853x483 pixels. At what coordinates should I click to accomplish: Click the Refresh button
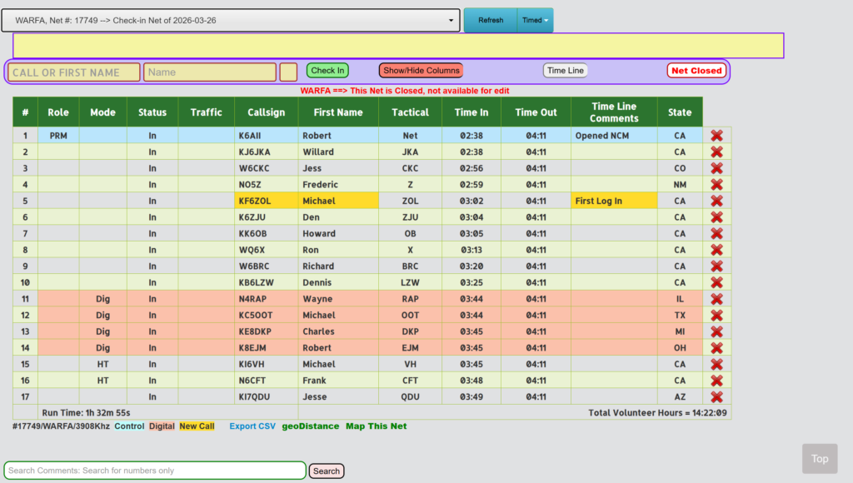(x=490, y=20)
